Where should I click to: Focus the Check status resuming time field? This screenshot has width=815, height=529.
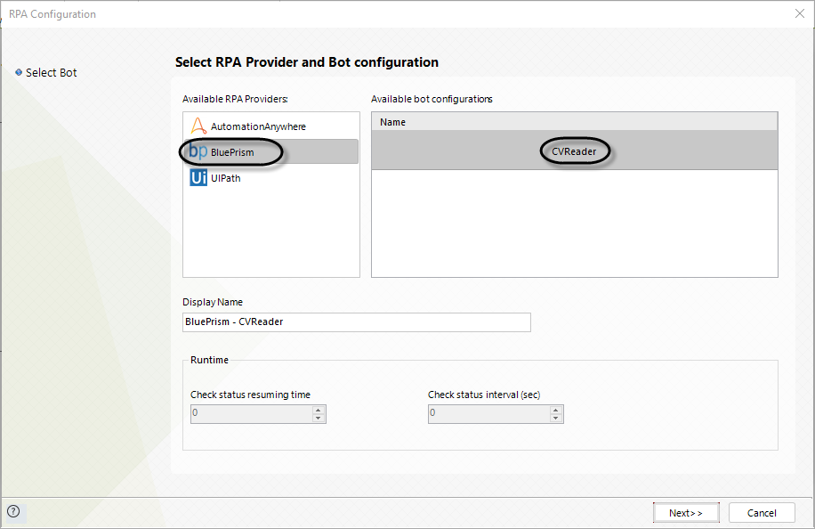coord(252,414)
